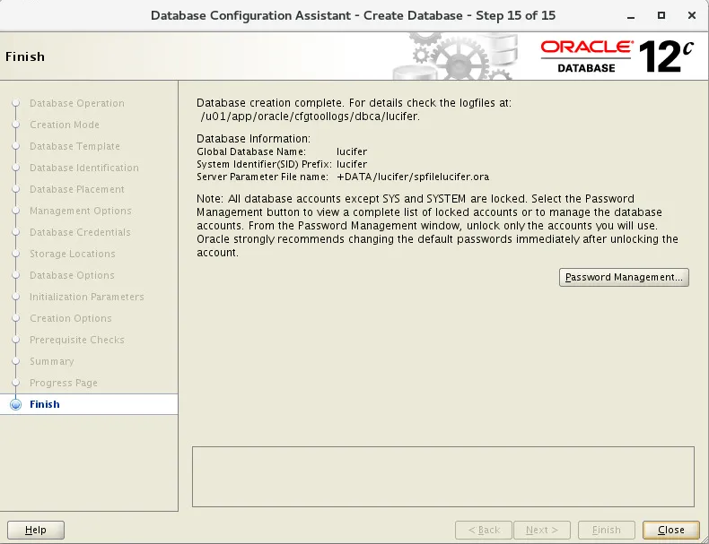Select Prerequisite Checks step
The width and height of the screenshot is (709, 544).
click(77, 340)
